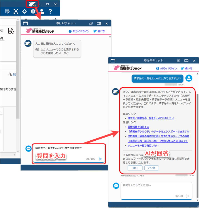Open the user profile icon in toolbar

click(x=42, y=11)
